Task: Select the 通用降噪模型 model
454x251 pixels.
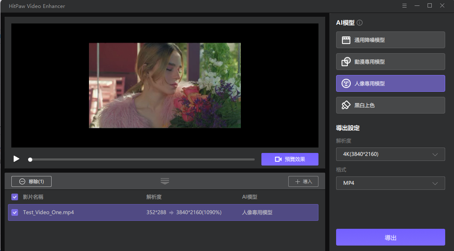Action: click(390, 40)
